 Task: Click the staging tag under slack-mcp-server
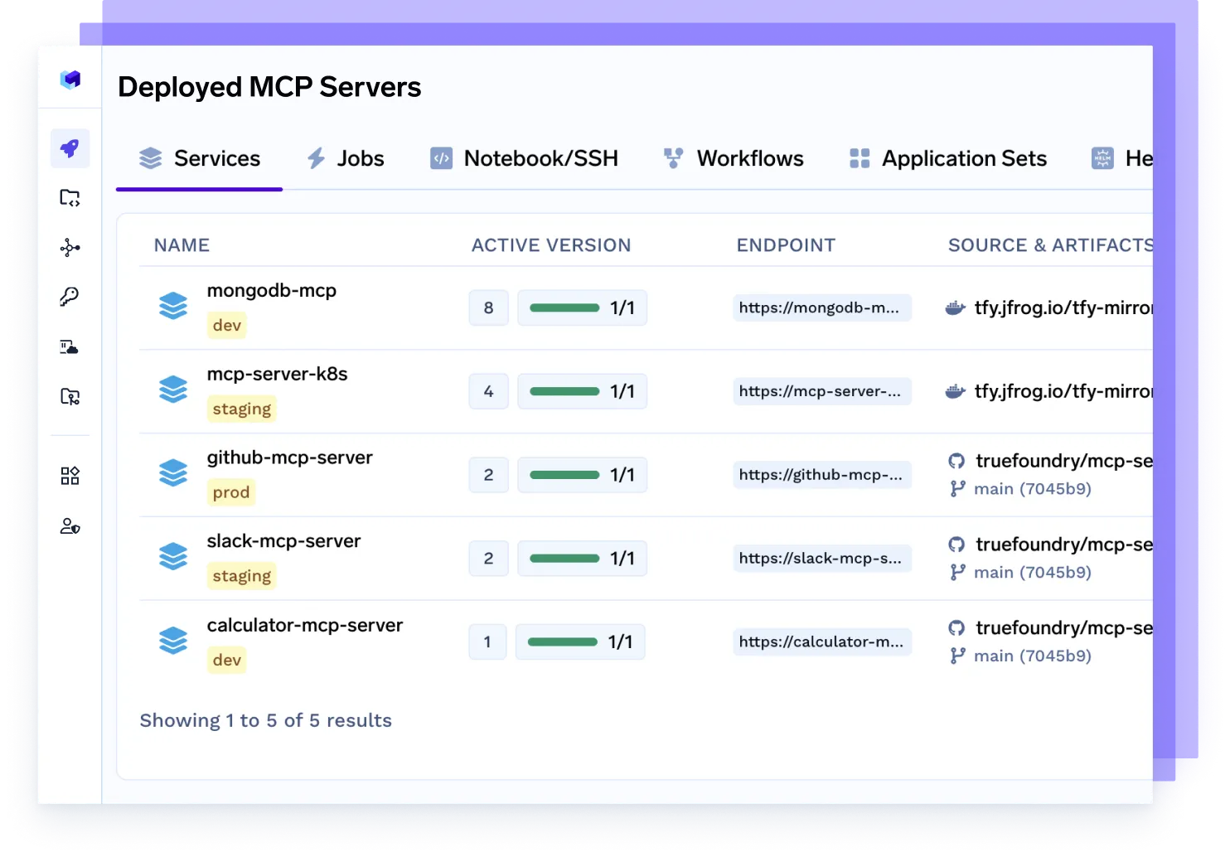[x=242, y=576]
